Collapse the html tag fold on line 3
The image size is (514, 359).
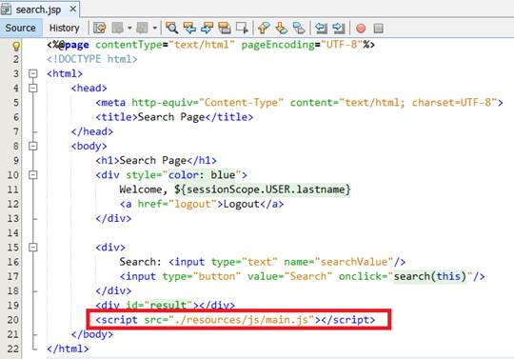(x=32, y=73)
